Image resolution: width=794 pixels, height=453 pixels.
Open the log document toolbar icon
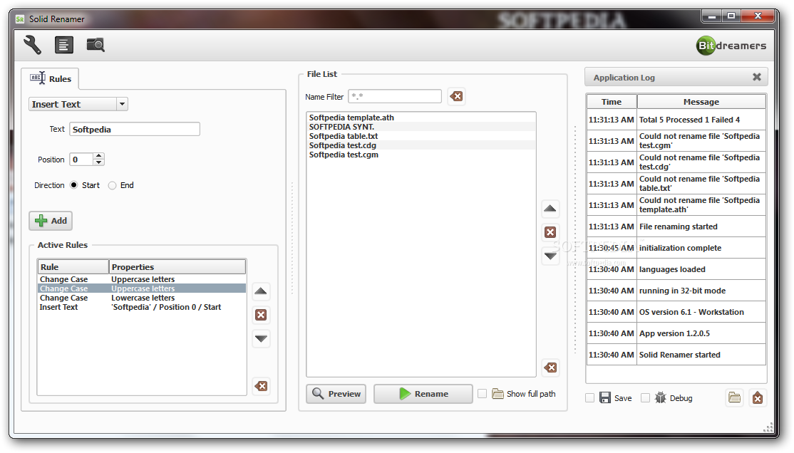coord(64,45)
